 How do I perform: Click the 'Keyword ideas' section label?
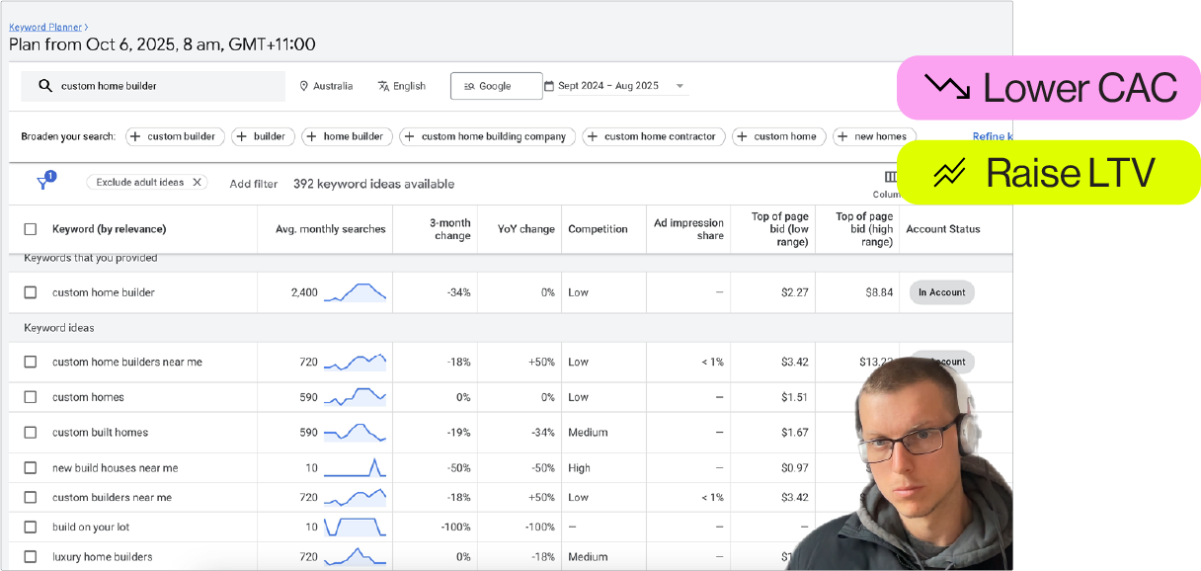tap(59, 328)
